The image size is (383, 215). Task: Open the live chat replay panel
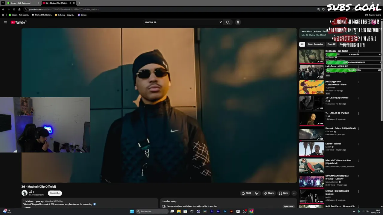point(289,206)
